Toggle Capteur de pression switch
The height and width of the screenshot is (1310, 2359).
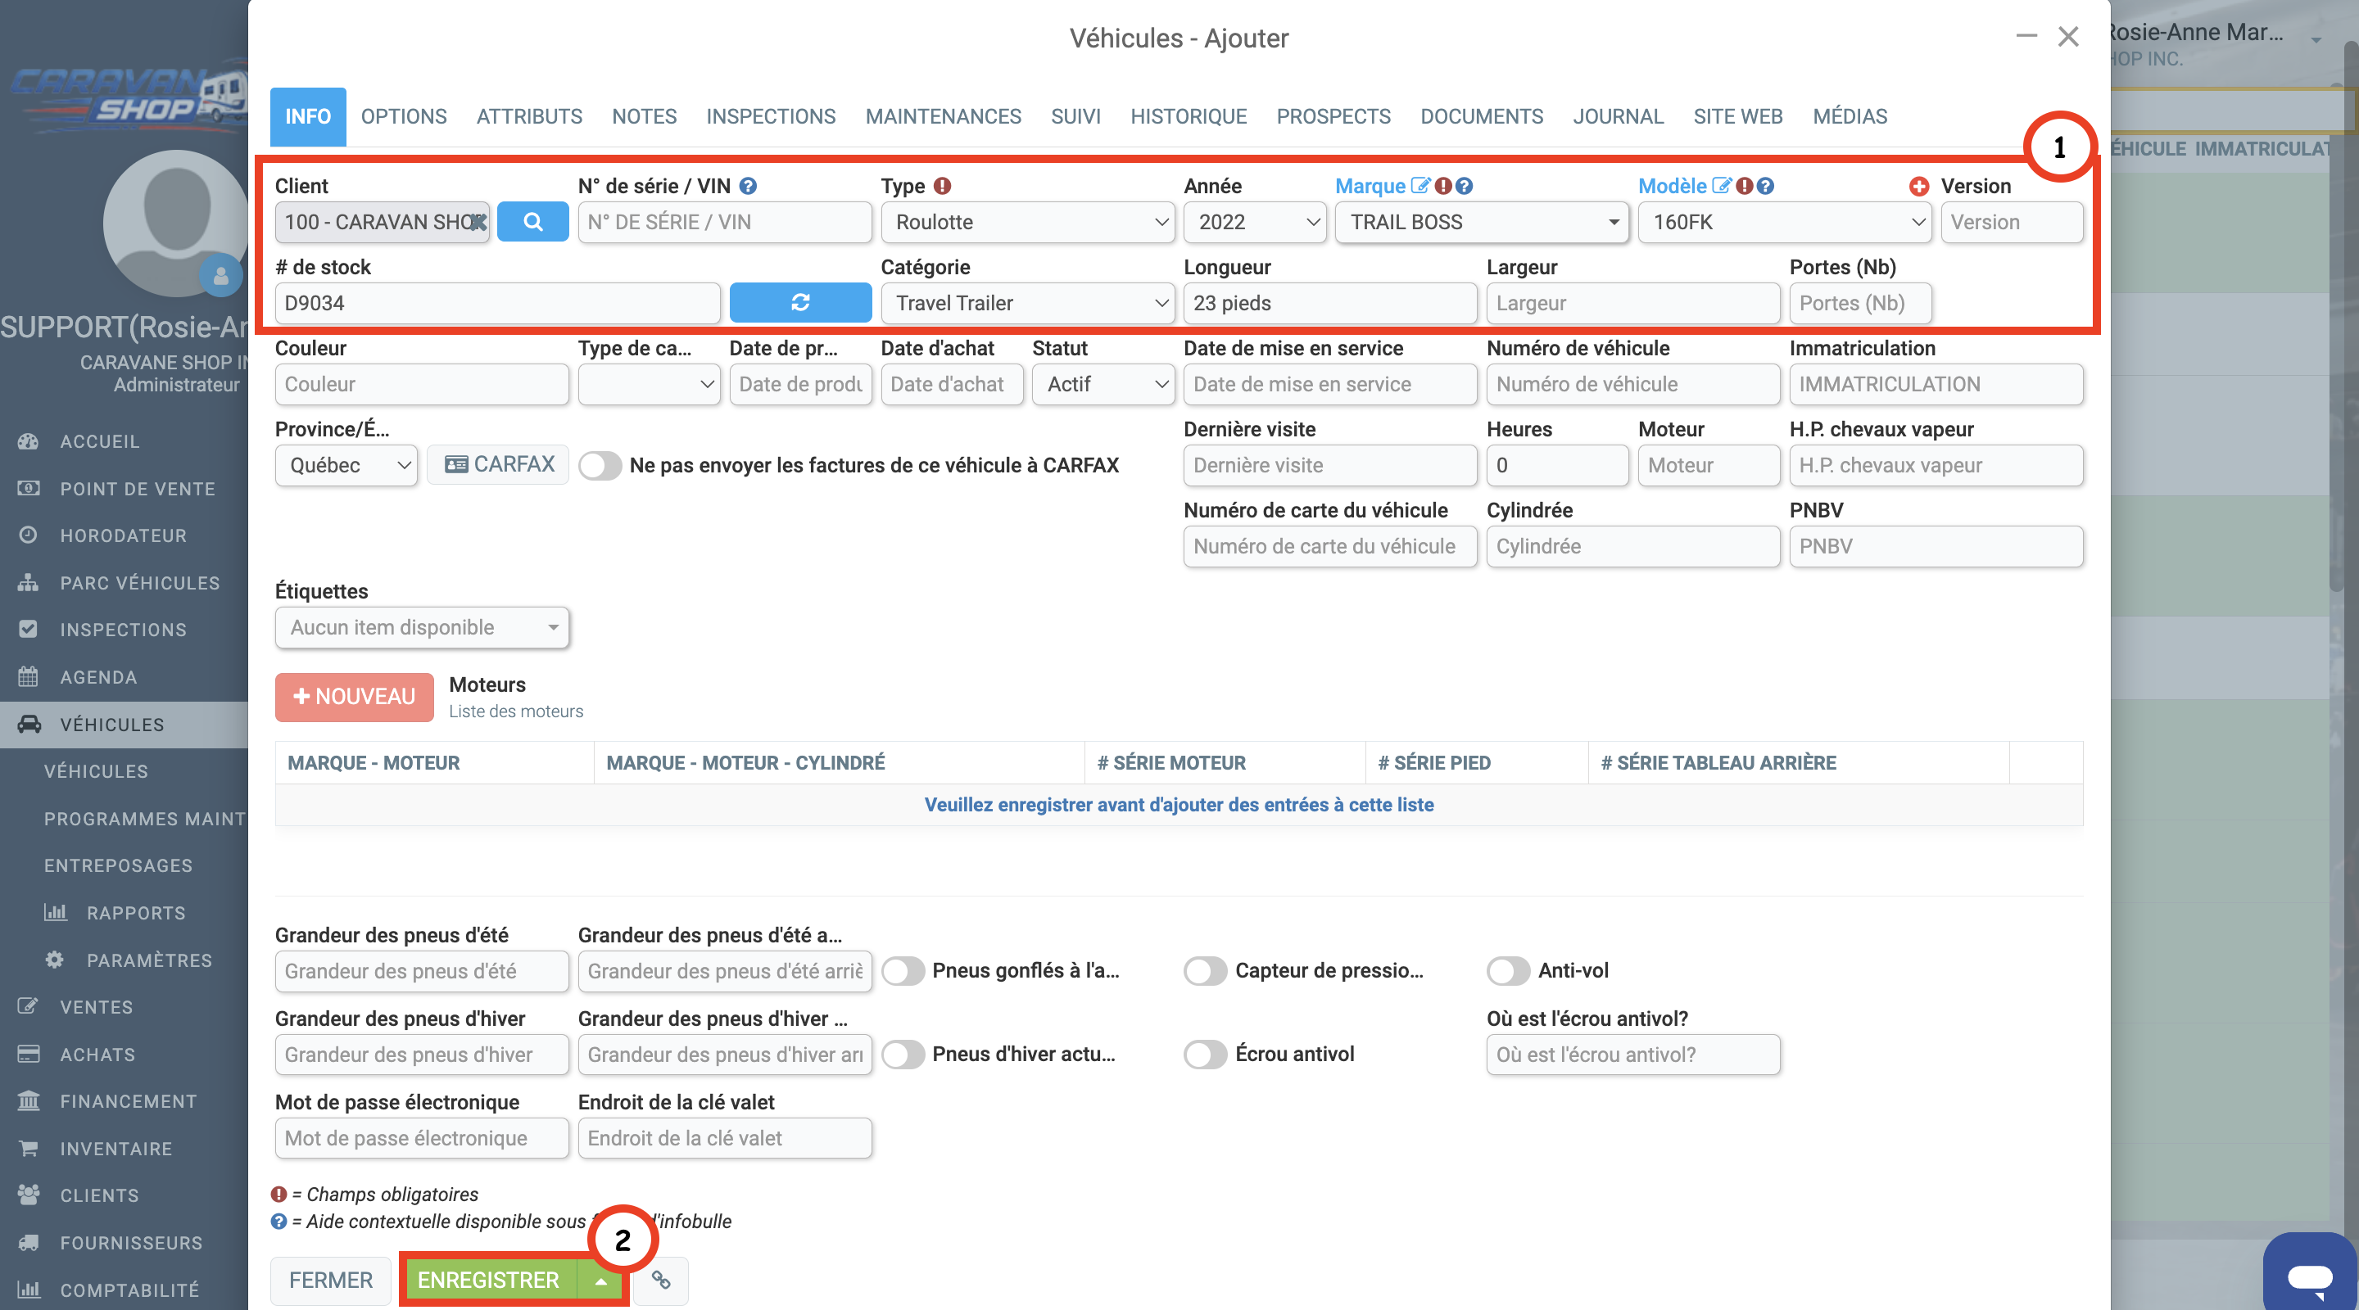pos(1205,970)
